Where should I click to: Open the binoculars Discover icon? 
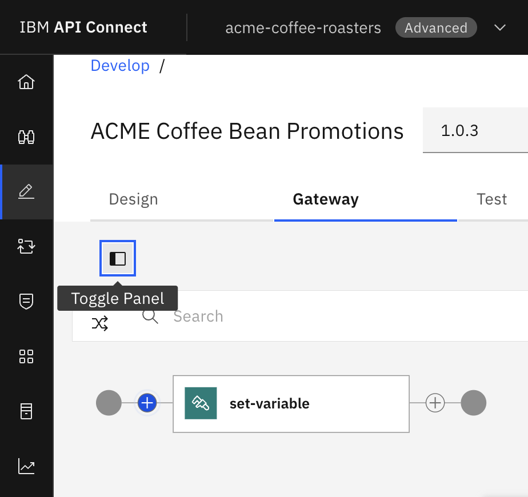coord(26,137)
